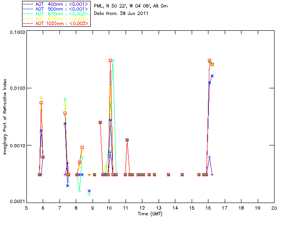Click the AOT 675nm legend entry
Screen dimensions: 282x225
point(56,14)
